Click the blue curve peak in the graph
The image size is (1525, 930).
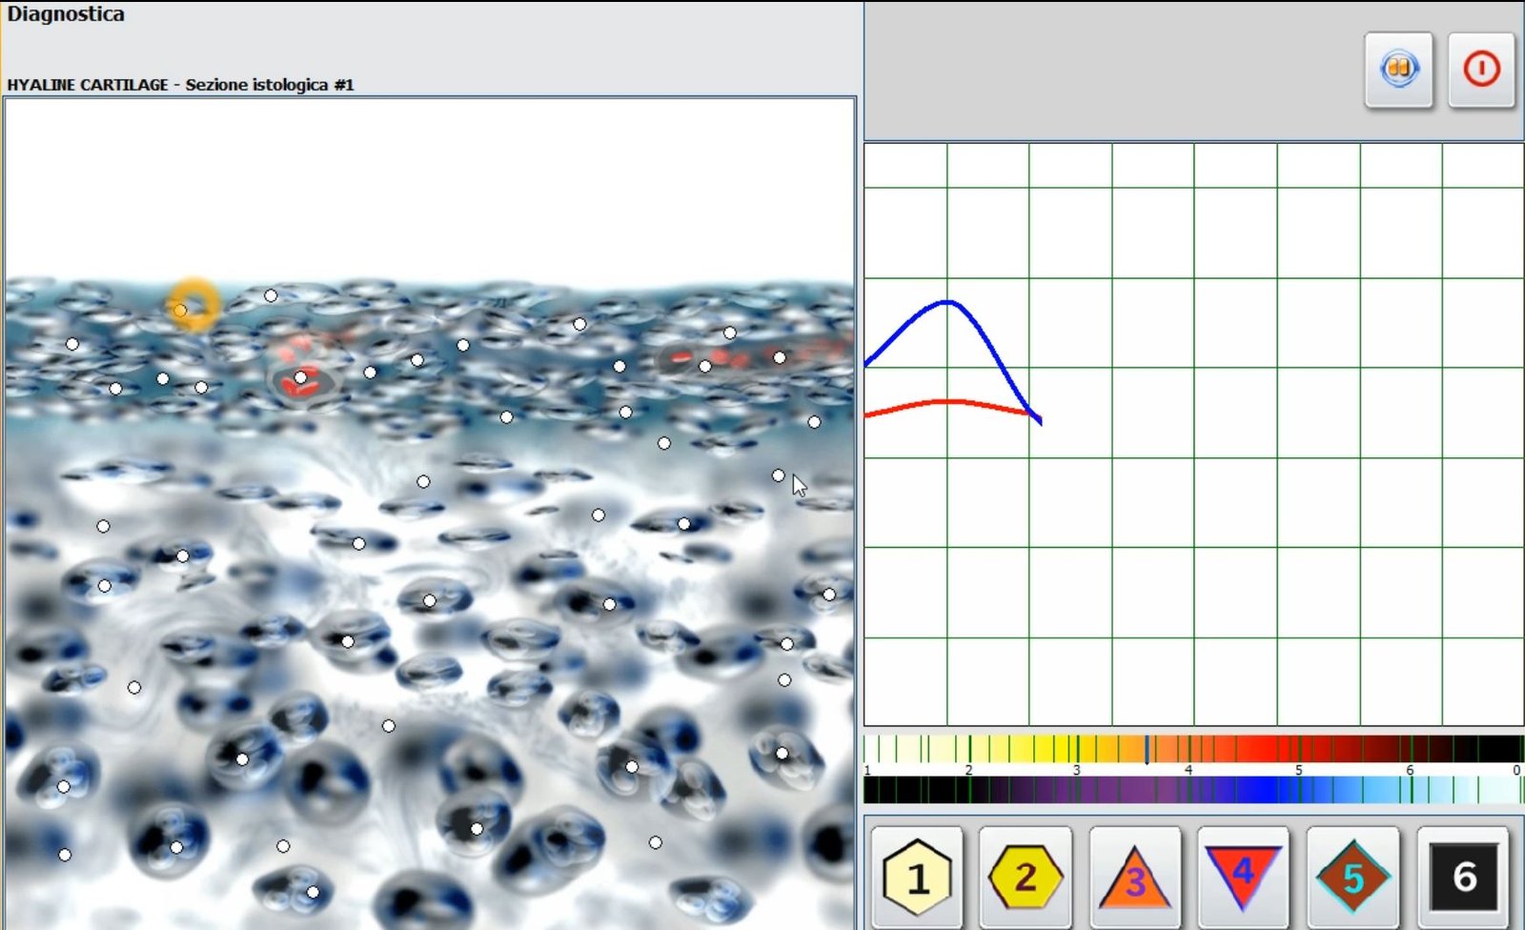pyautogui.click(x=946, y=303)
